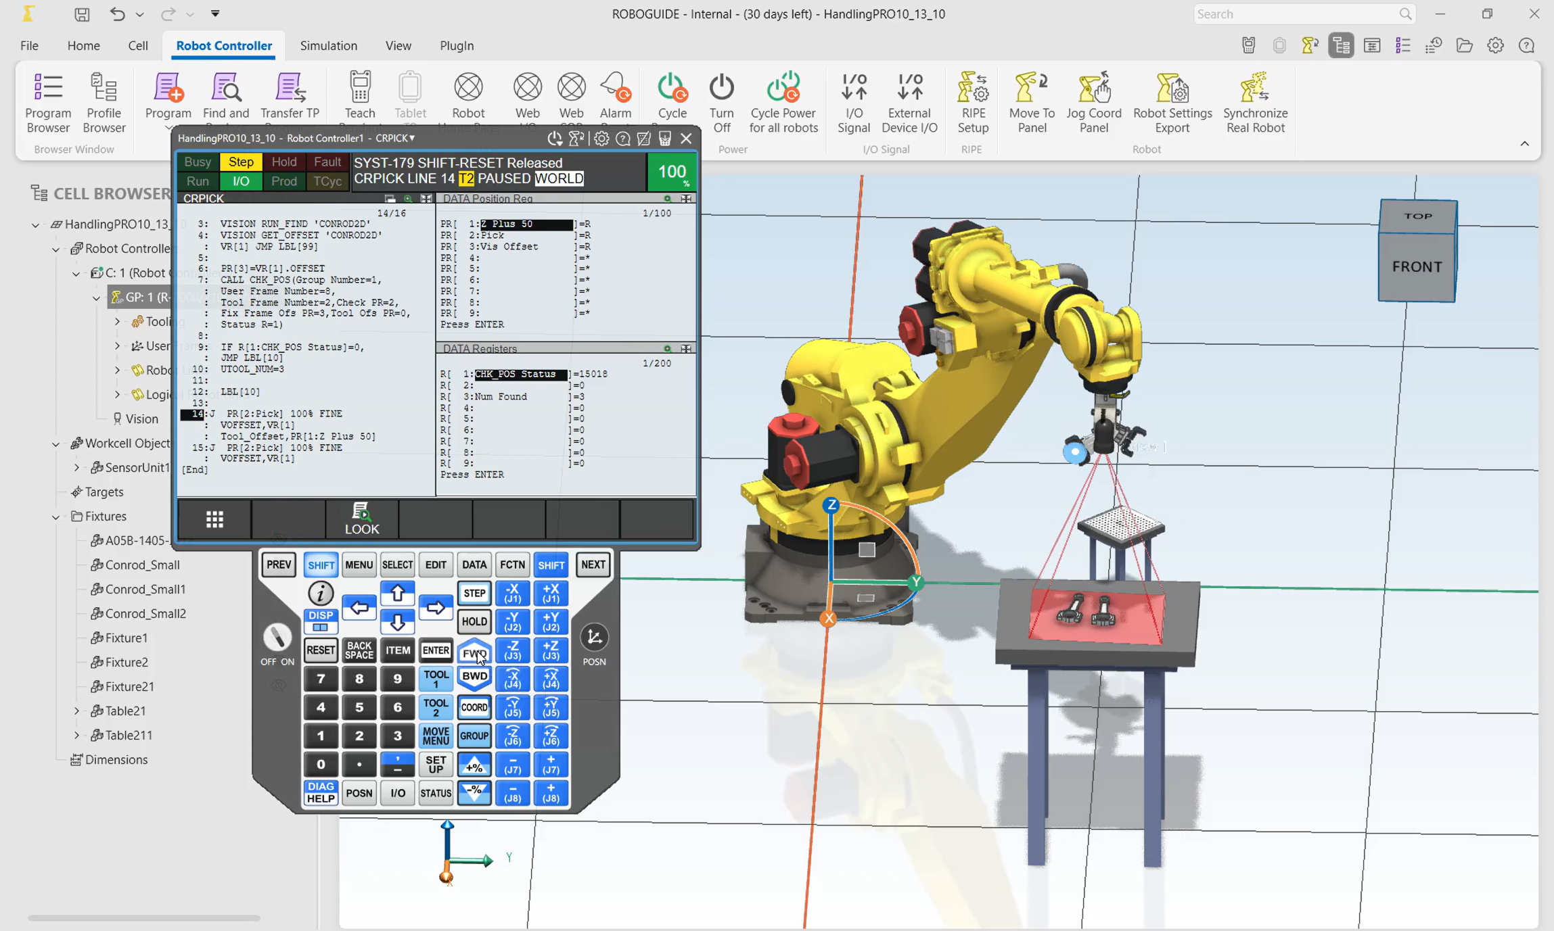Click the purple checklist quick icon
This screenshot has width=1554, height=931.
pos(1403,46)
